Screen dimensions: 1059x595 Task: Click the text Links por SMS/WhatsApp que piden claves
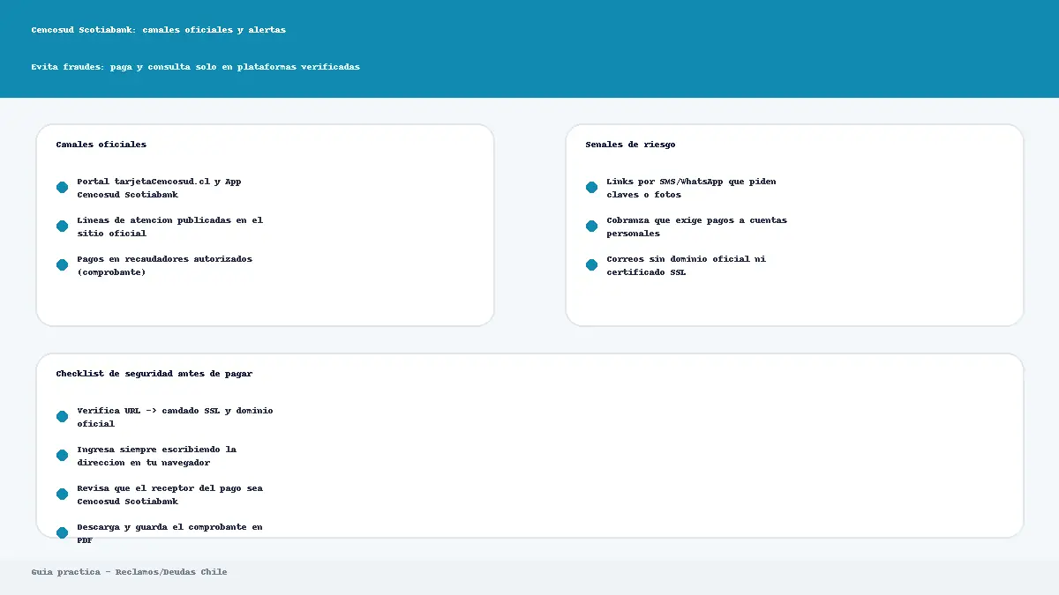point(691,188)
